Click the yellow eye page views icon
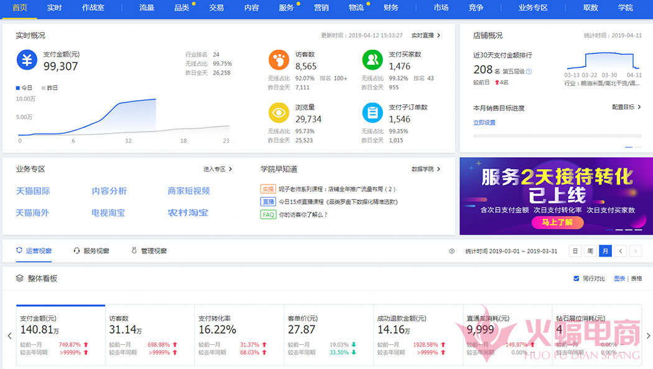Screen dimensions: 653x369 (x=279, y=113)
